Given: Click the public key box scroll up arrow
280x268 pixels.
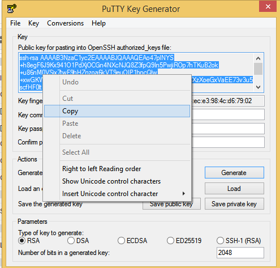Looking at the screenshot, I should click(258, 58).
